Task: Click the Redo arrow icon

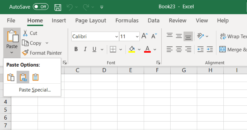Action: click(x=86, y=7)
